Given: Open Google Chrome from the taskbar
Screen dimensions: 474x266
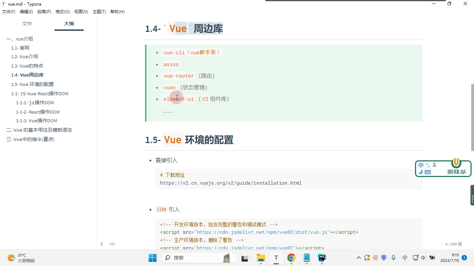Looking at the screenshot, I should [x=291, y=258].
